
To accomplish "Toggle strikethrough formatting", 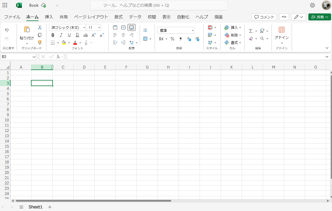I will tap(85, 35).
